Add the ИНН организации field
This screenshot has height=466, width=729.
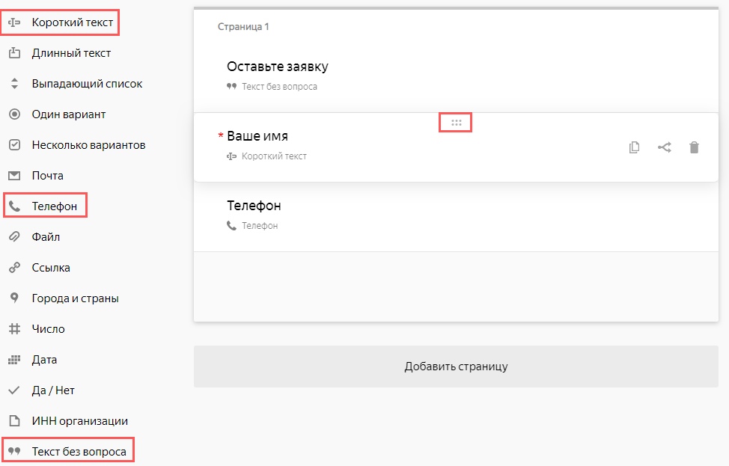pos(79,421)
